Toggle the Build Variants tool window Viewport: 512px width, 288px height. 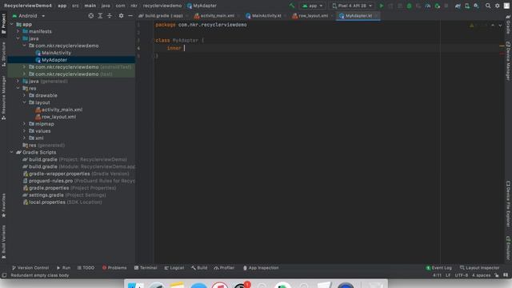[3, 242]
